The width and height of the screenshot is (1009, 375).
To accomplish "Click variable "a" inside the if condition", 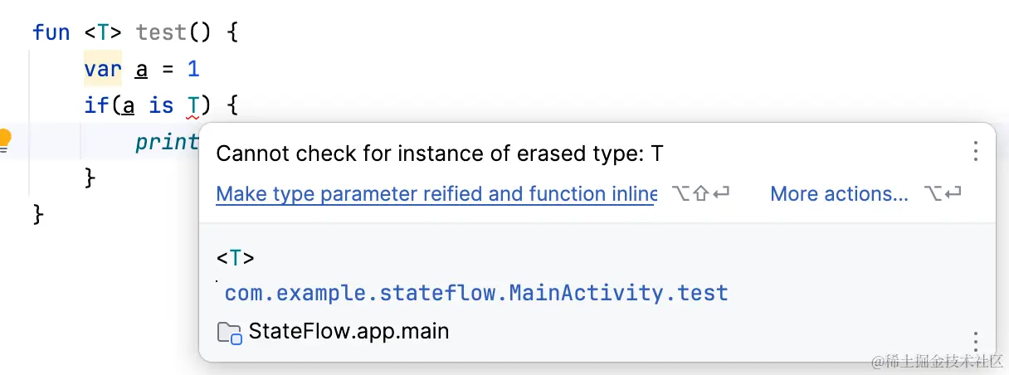I will click(129, 105).
